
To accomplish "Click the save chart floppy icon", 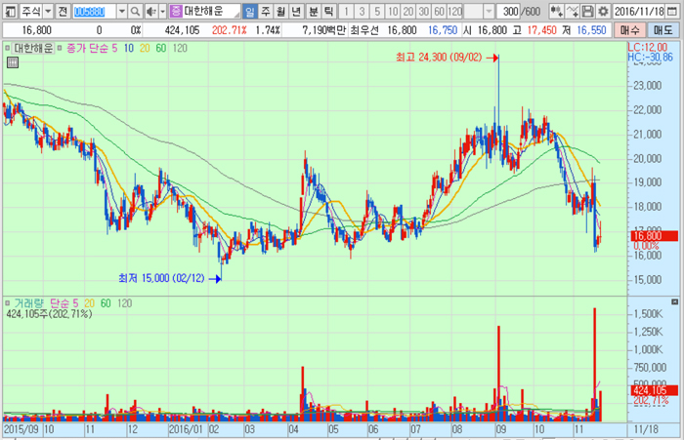I will coord(587,12).
